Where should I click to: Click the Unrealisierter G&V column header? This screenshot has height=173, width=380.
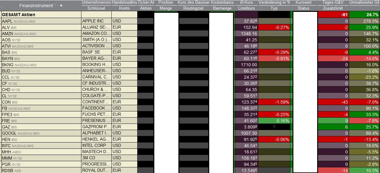(x=364, y=2)
